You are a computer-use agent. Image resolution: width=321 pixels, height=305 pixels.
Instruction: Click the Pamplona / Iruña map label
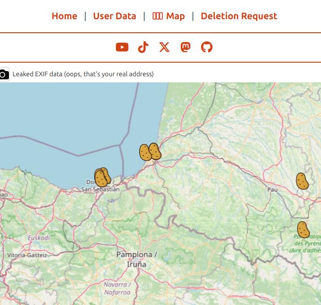[x=136, y=259]
